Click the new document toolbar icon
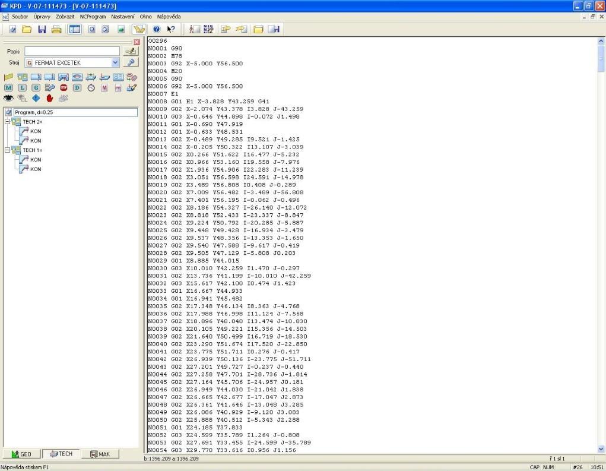This screenshot has height=471, width=606. (x=12, y=29)
